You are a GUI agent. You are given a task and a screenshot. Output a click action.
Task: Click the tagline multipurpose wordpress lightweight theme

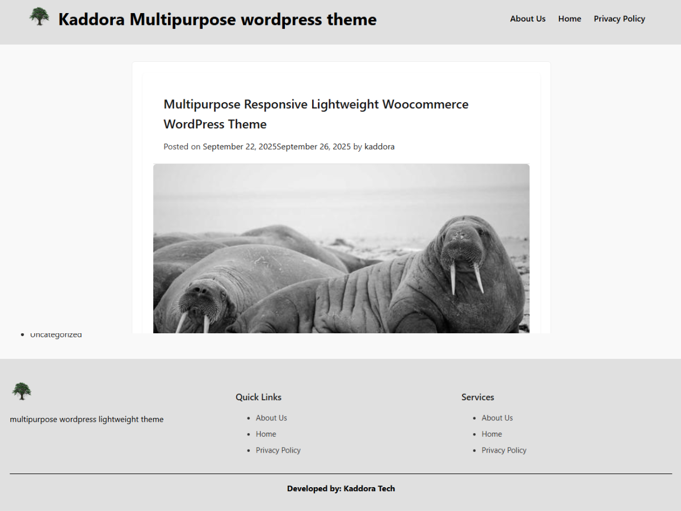pyautogui.click(x=87, y=419)
